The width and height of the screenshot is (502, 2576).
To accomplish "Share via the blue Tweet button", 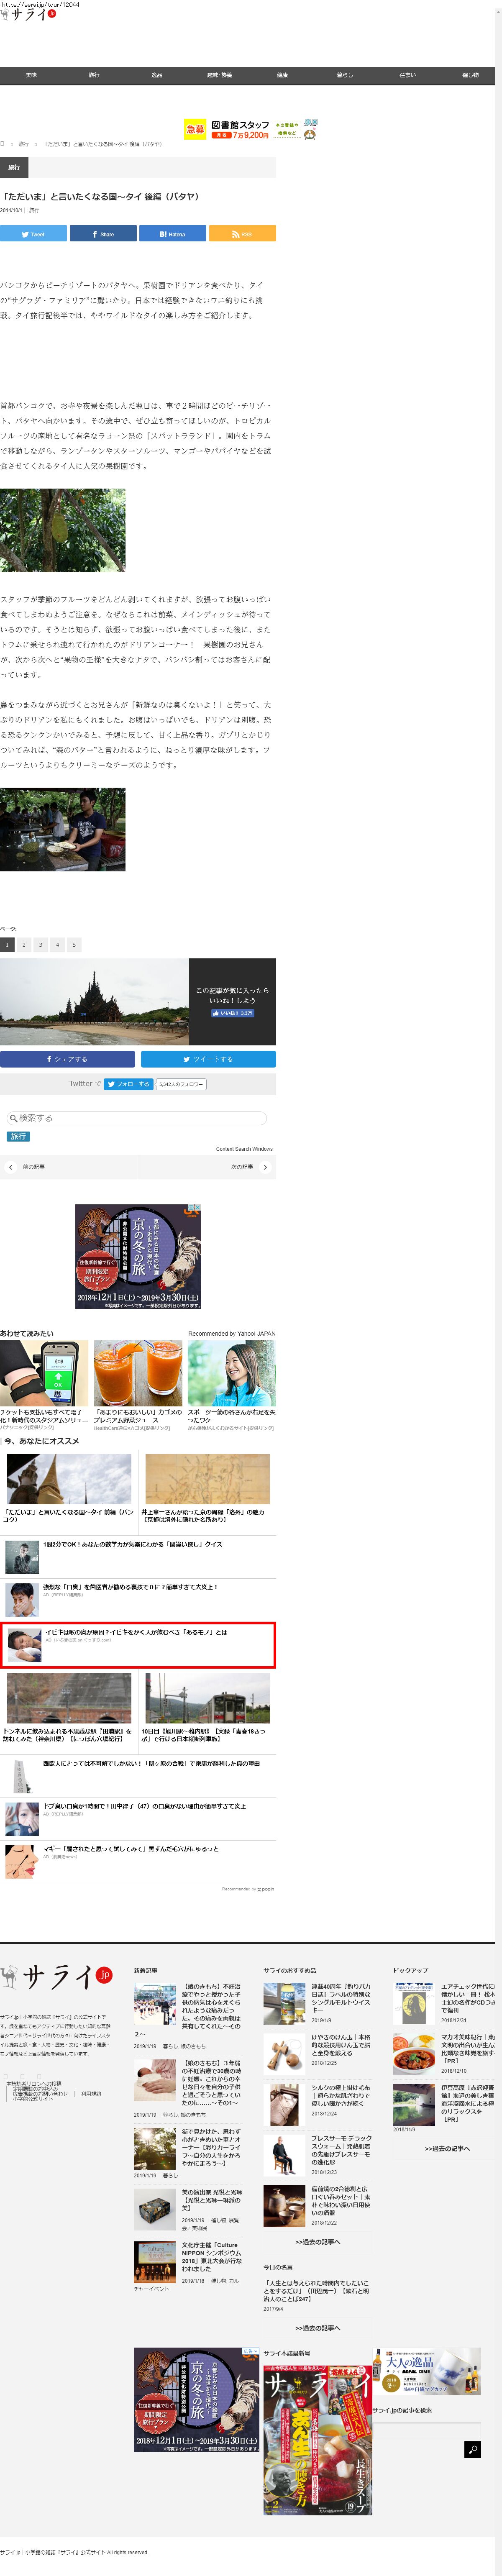I will pyautogui.click(x=33, y=234).
